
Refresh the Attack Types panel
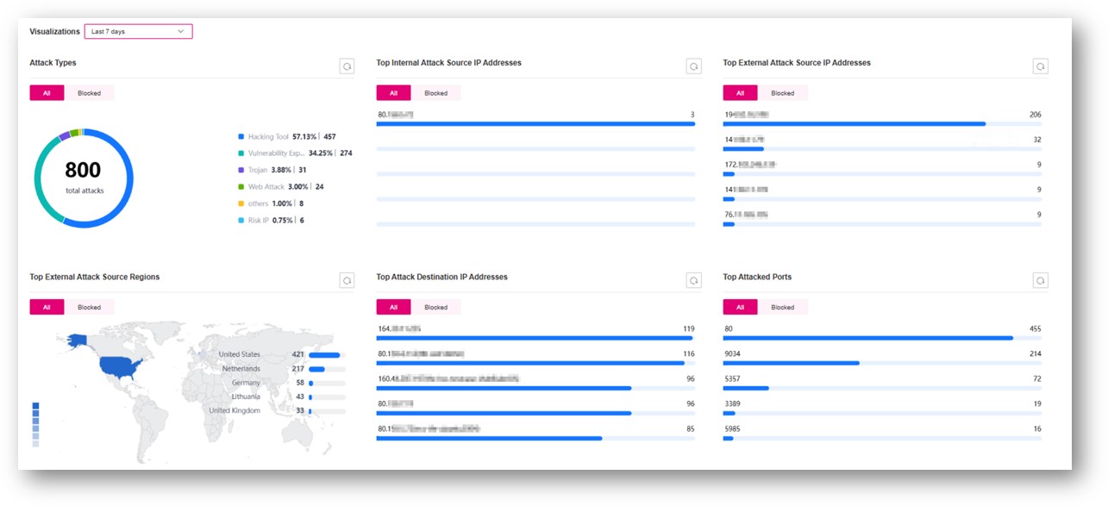347,66
